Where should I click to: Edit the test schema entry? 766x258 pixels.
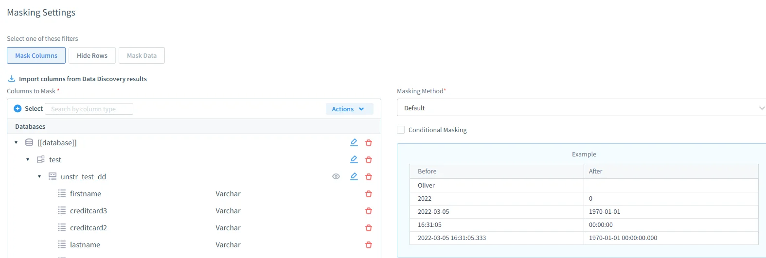tap(354, 159)
